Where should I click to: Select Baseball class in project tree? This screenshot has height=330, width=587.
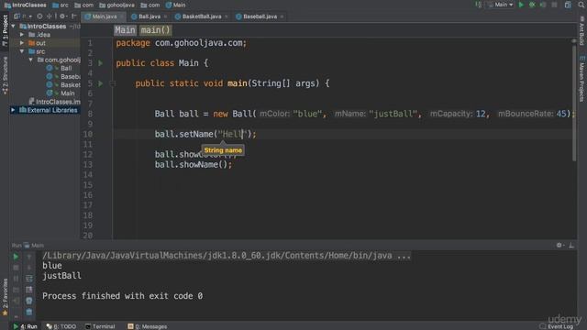[70, 76]
